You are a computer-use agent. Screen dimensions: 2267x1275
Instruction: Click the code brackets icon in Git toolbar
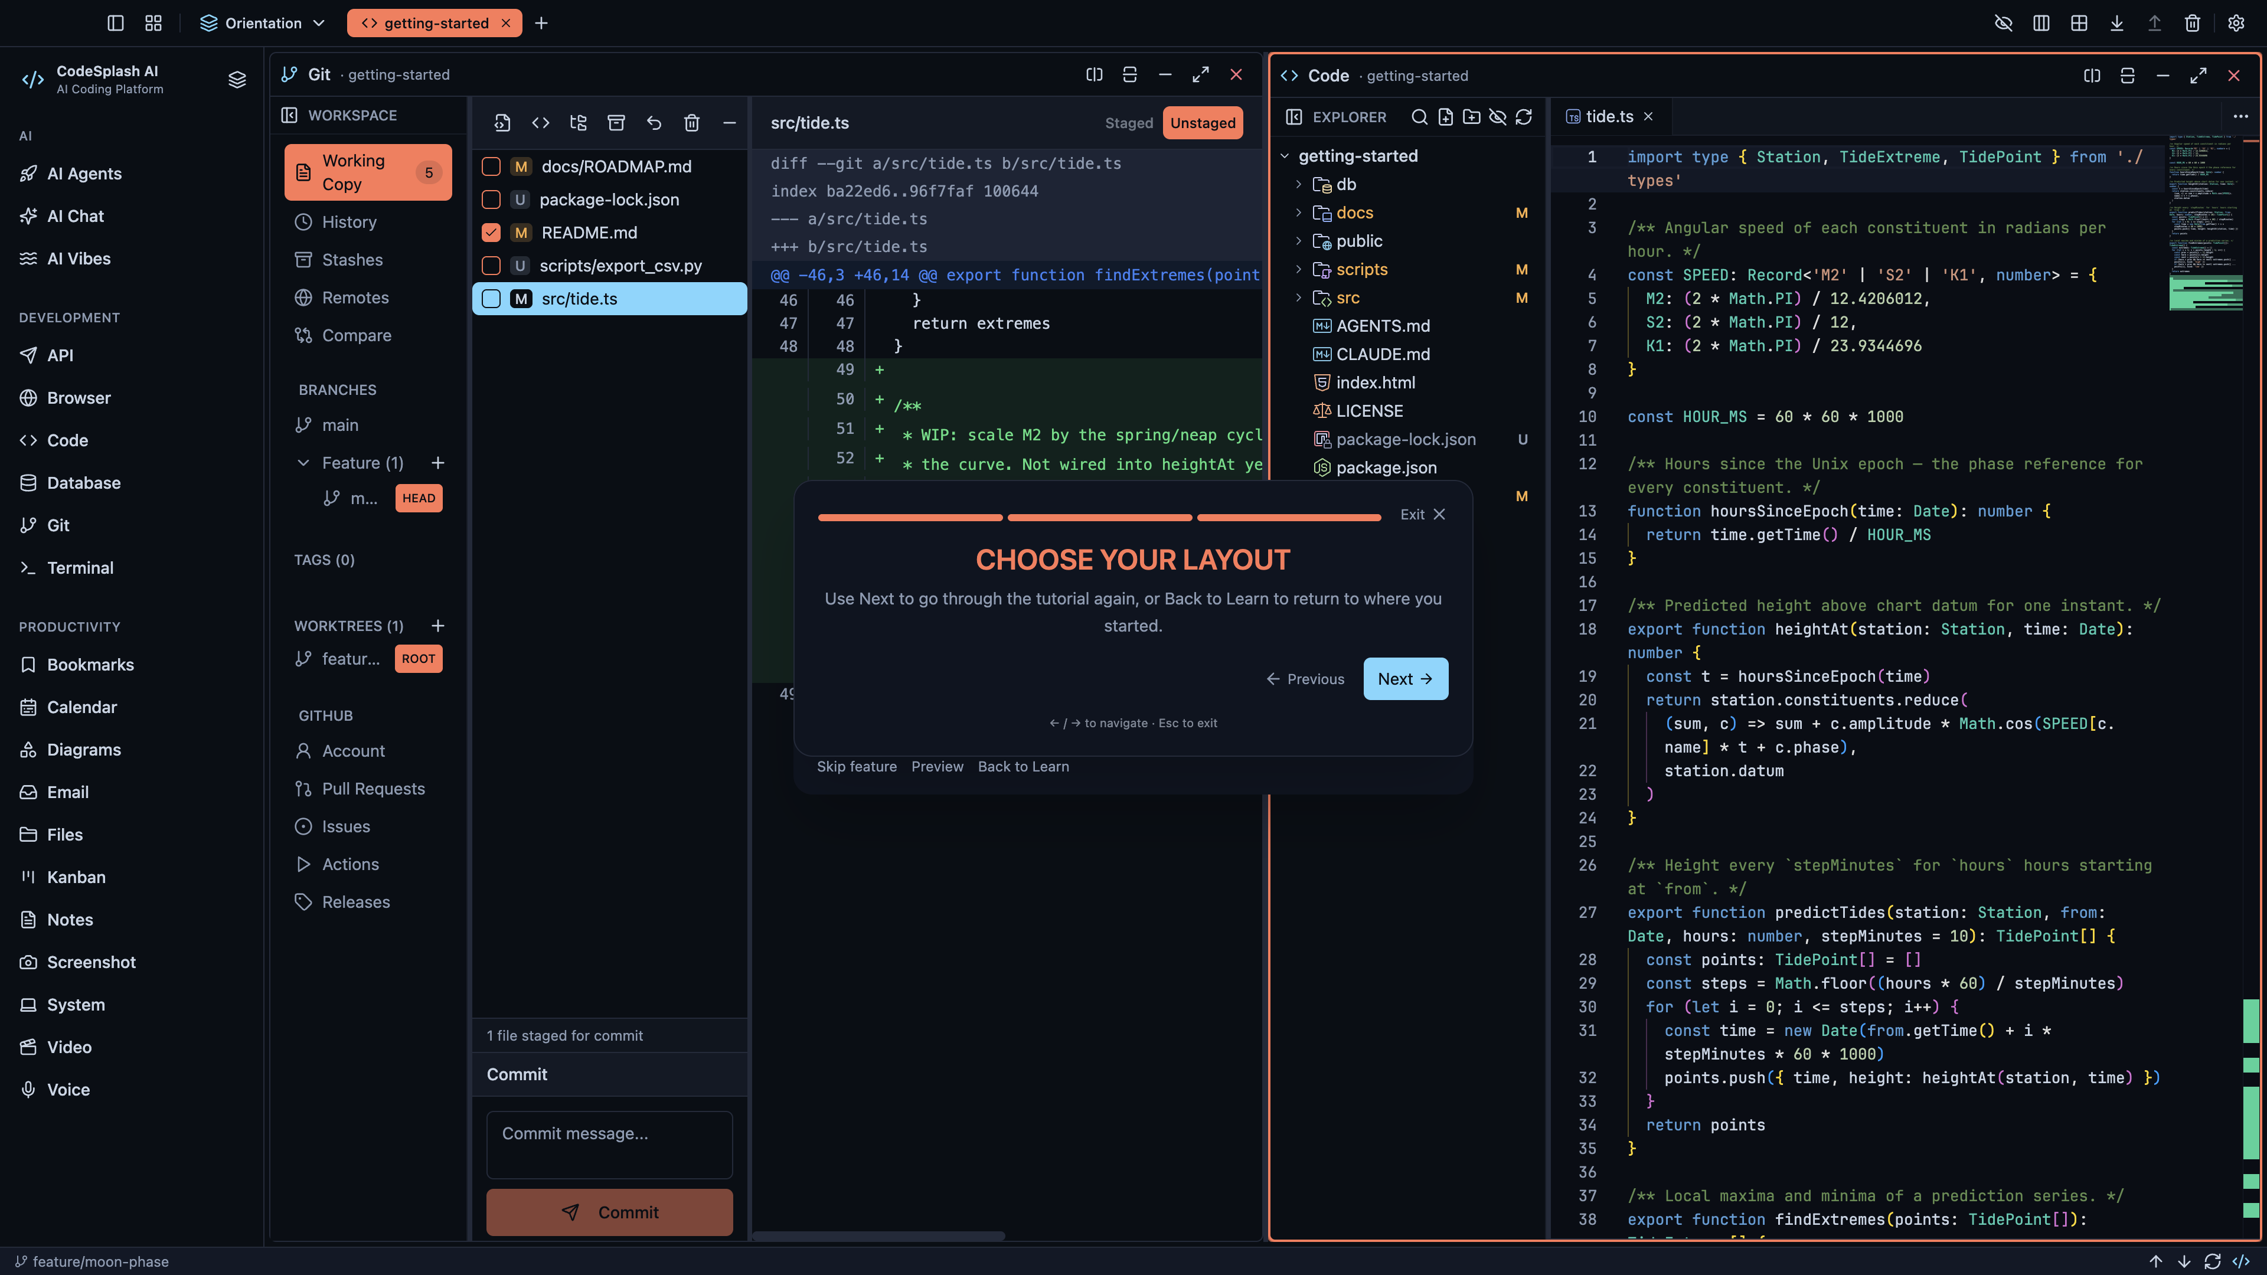pos(540,123)
